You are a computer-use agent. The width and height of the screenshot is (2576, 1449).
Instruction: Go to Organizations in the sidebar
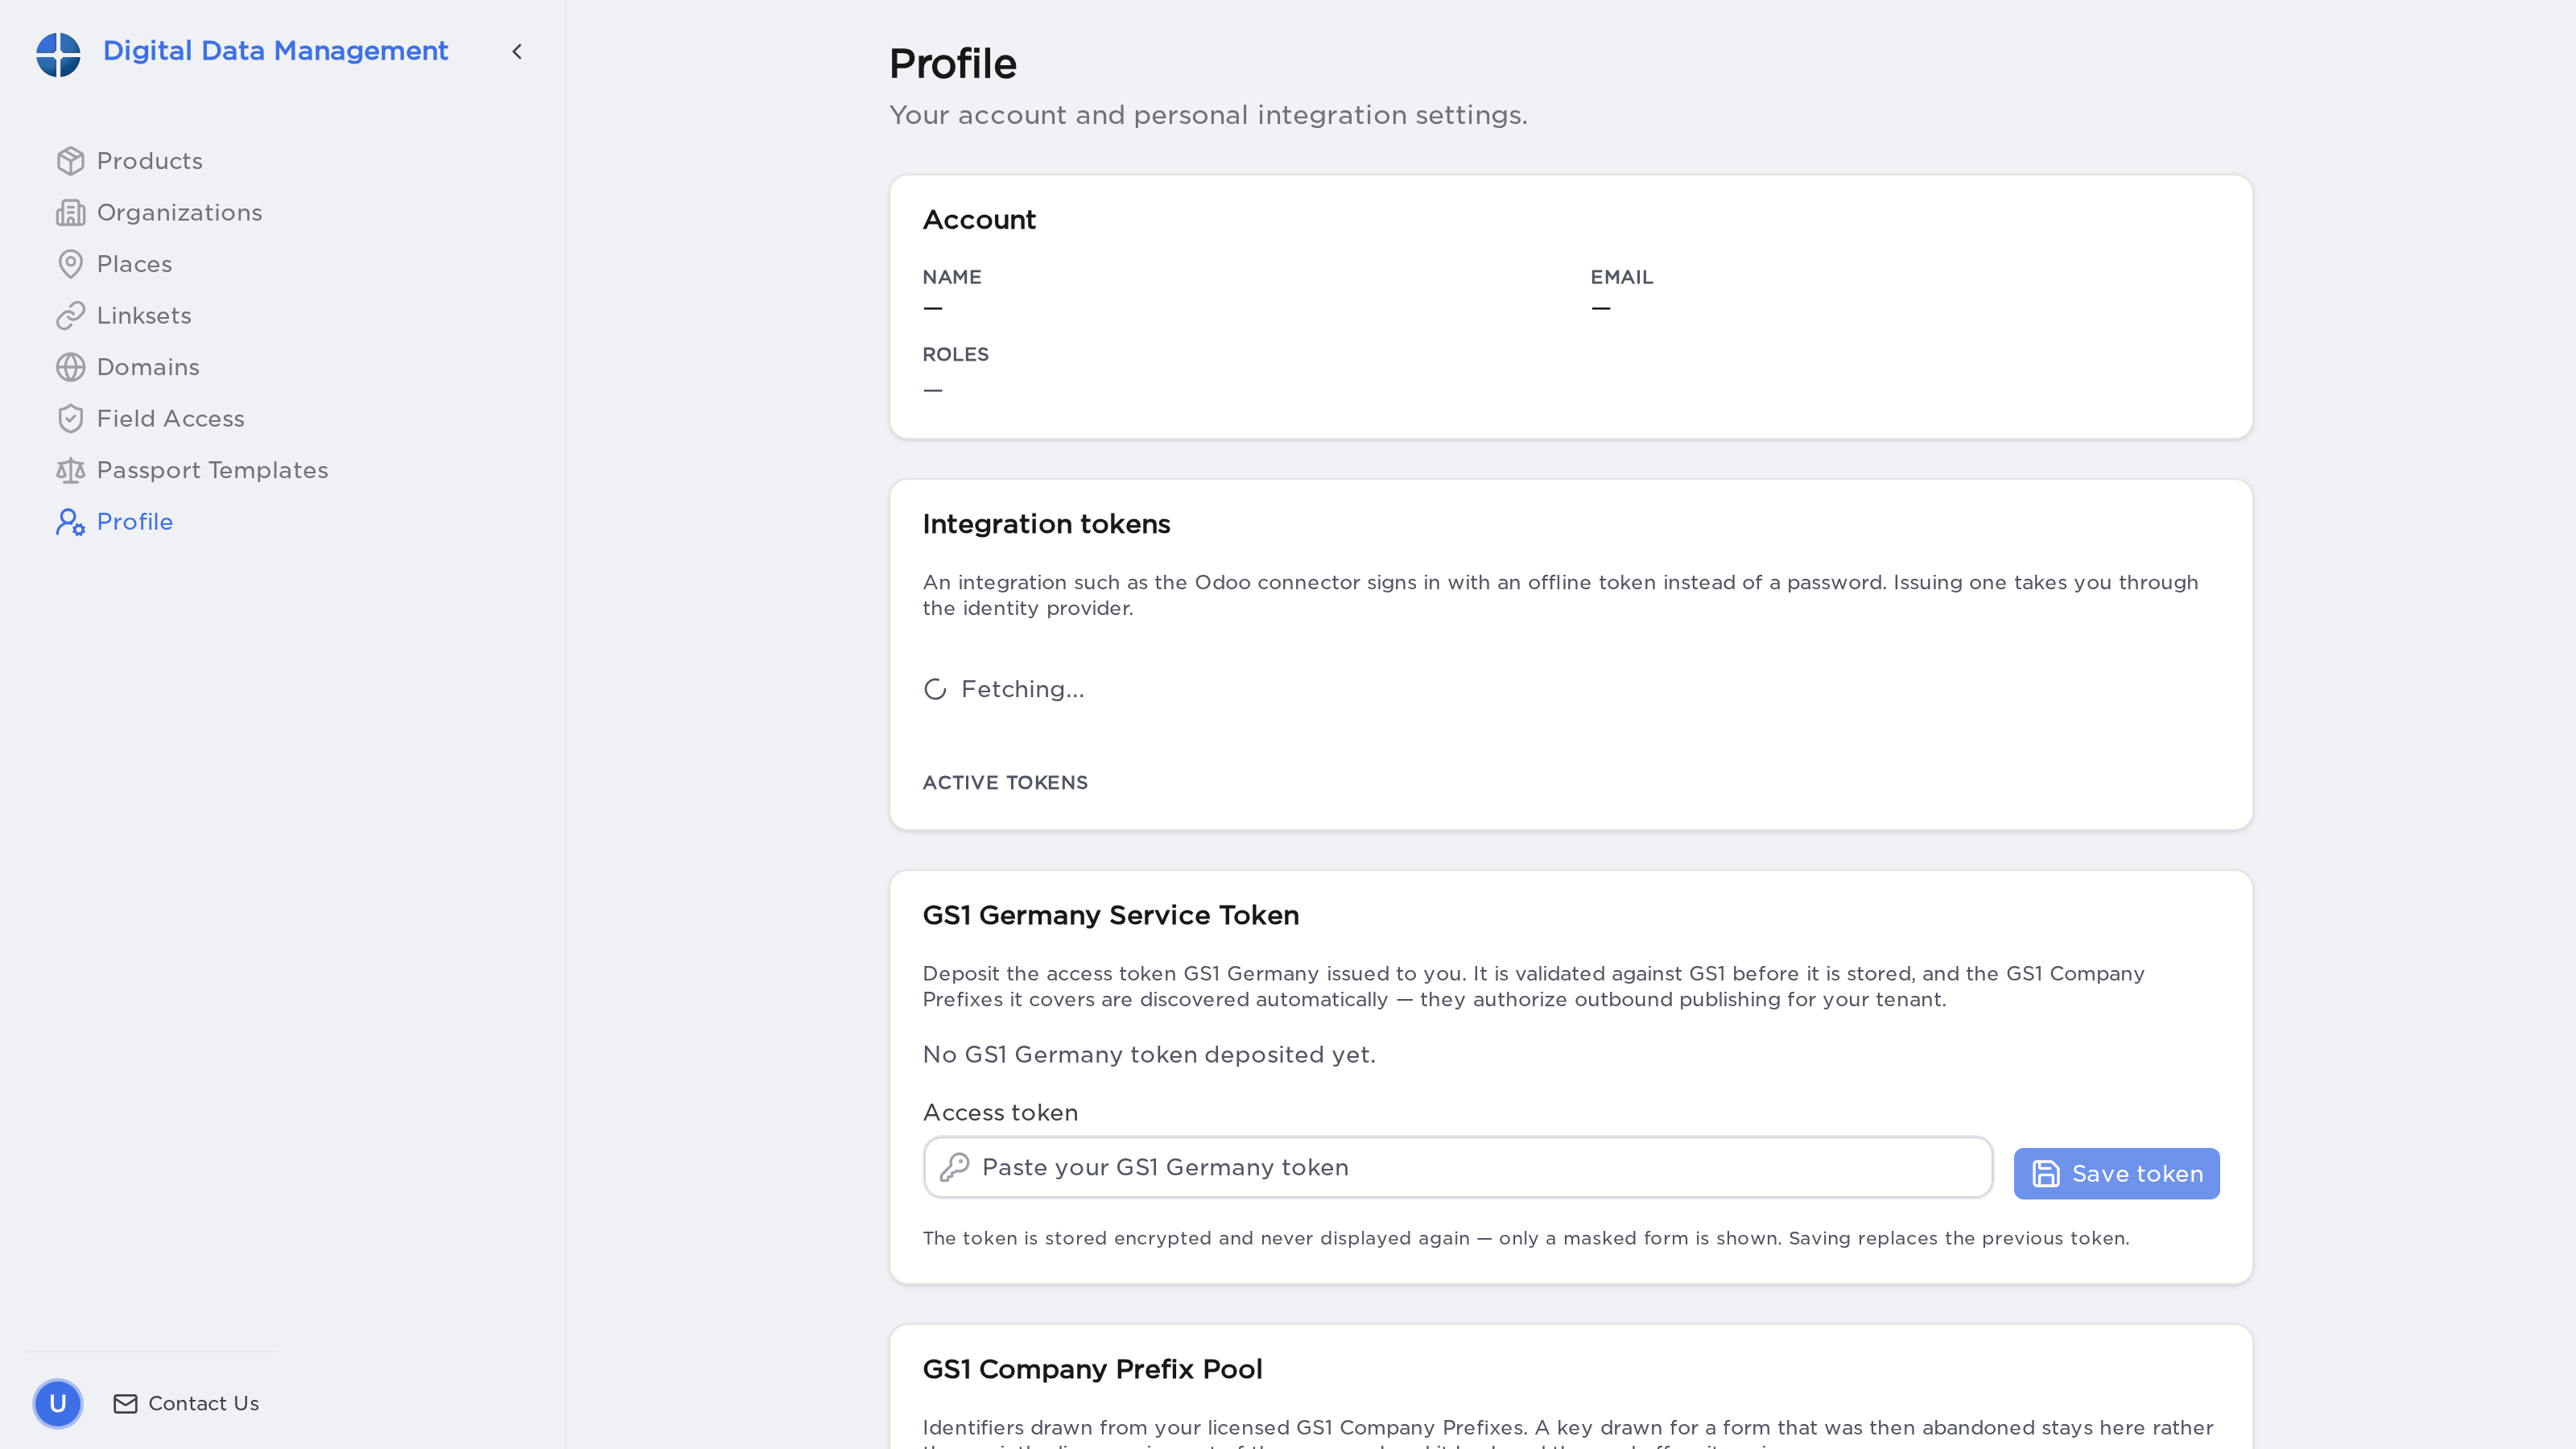(179, 213)
